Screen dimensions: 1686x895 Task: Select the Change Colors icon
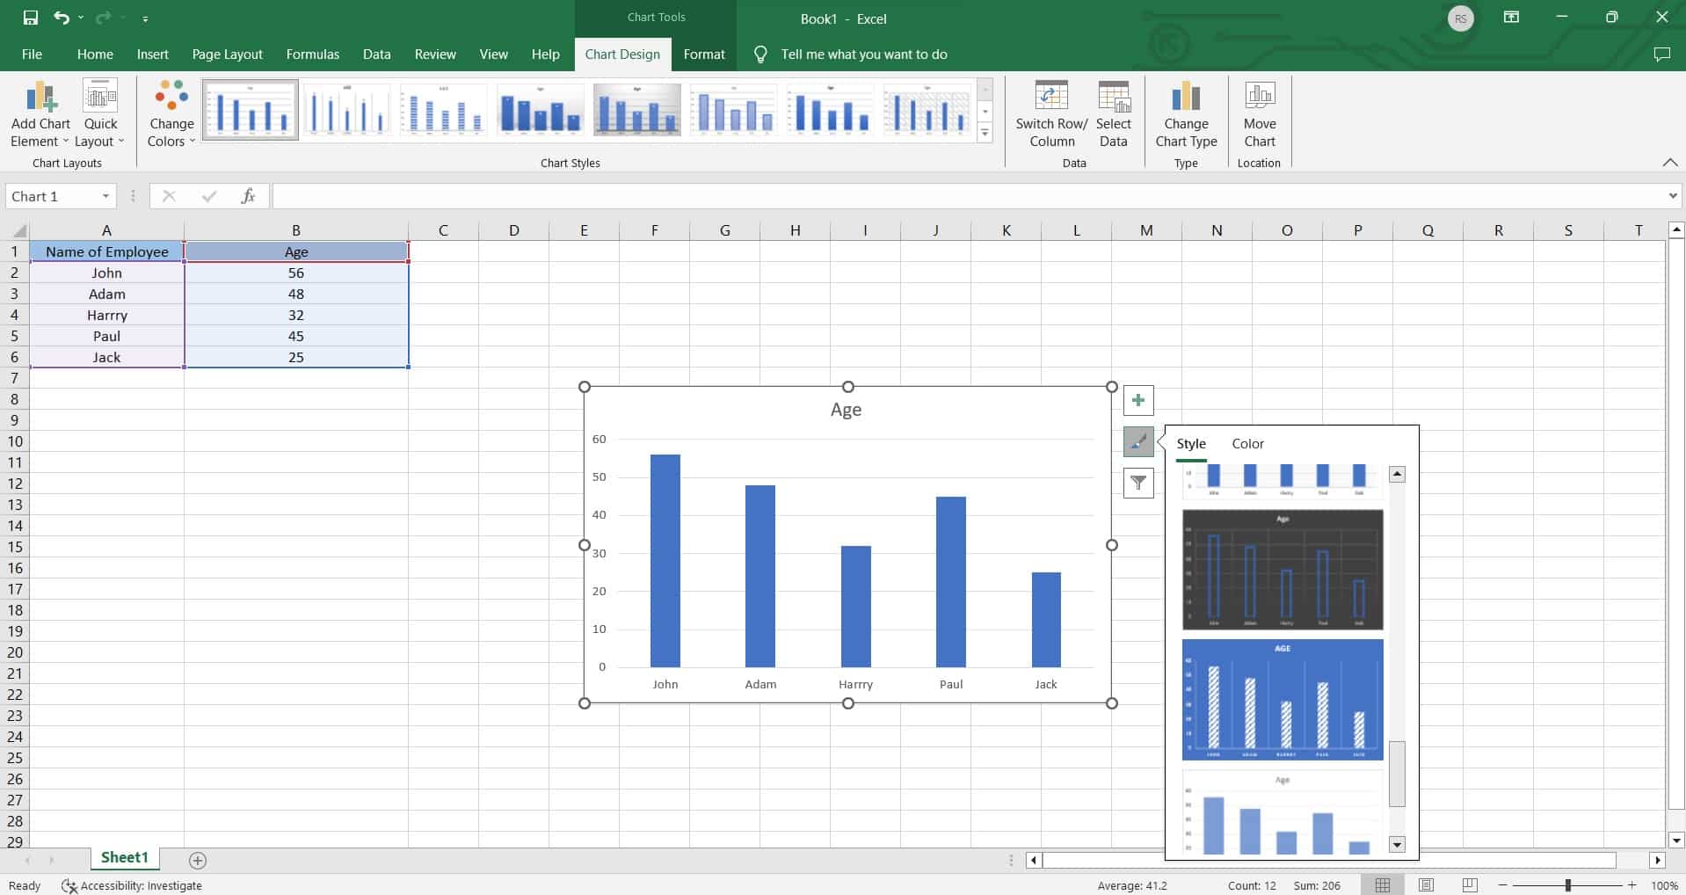[169, 113]
